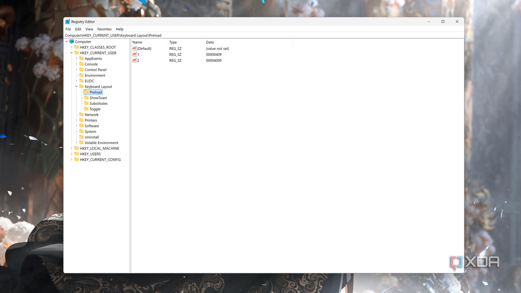The image size is (521, 293).
Task: Click the Control Panel folder icon
Action: coord(81,69)
